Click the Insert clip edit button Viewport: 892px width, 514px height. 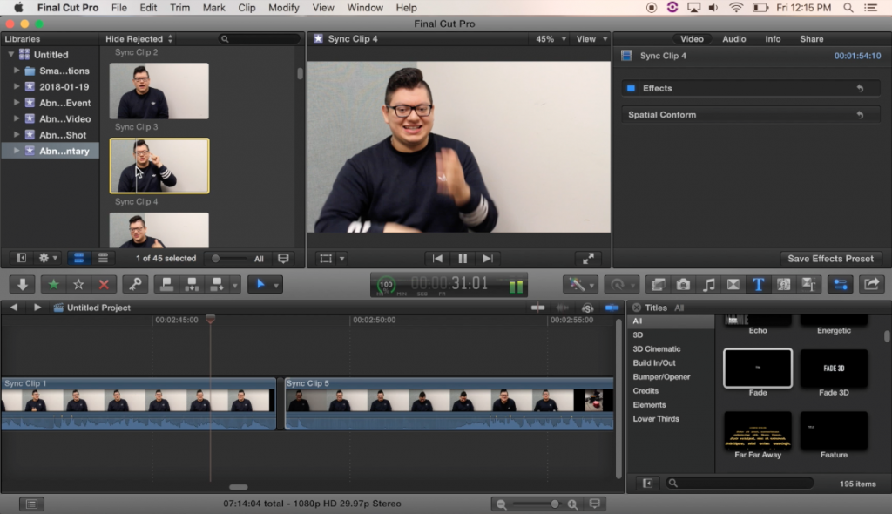tap(192, 284)
